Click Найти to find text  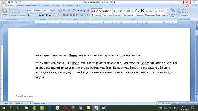click(182, 9)
